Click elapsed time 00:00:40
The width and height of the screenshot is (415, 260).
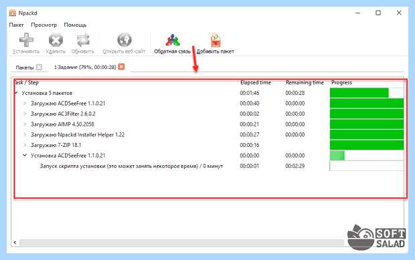tap(250, 104)
